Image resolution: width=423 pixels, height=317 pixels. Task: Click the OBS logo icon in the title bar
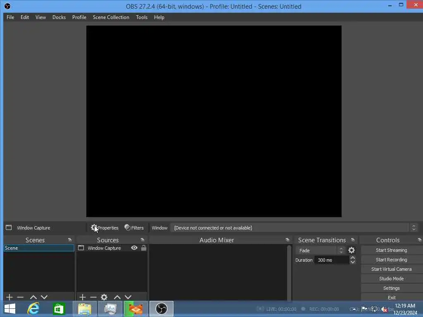pyautogui.click(x=7, y=6)
